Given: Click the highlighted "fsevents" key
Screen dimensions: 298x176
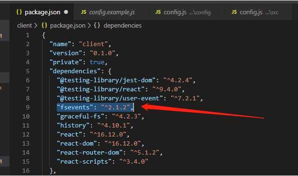Looking at the screenshot, I should click(75, 108).
